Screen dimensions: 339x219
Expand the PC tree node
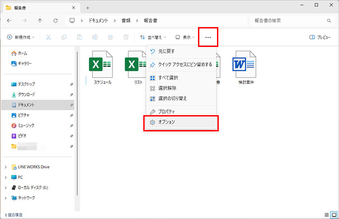[6, 177]
